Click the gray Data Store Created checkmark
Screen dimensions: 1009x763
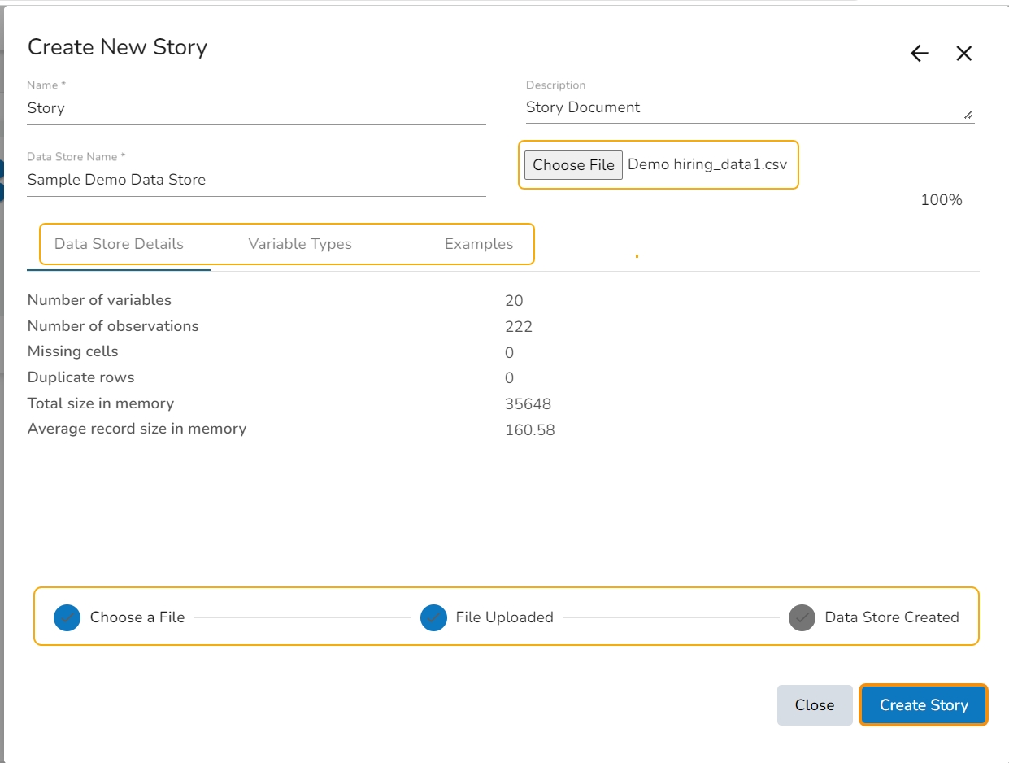point(802,617)
